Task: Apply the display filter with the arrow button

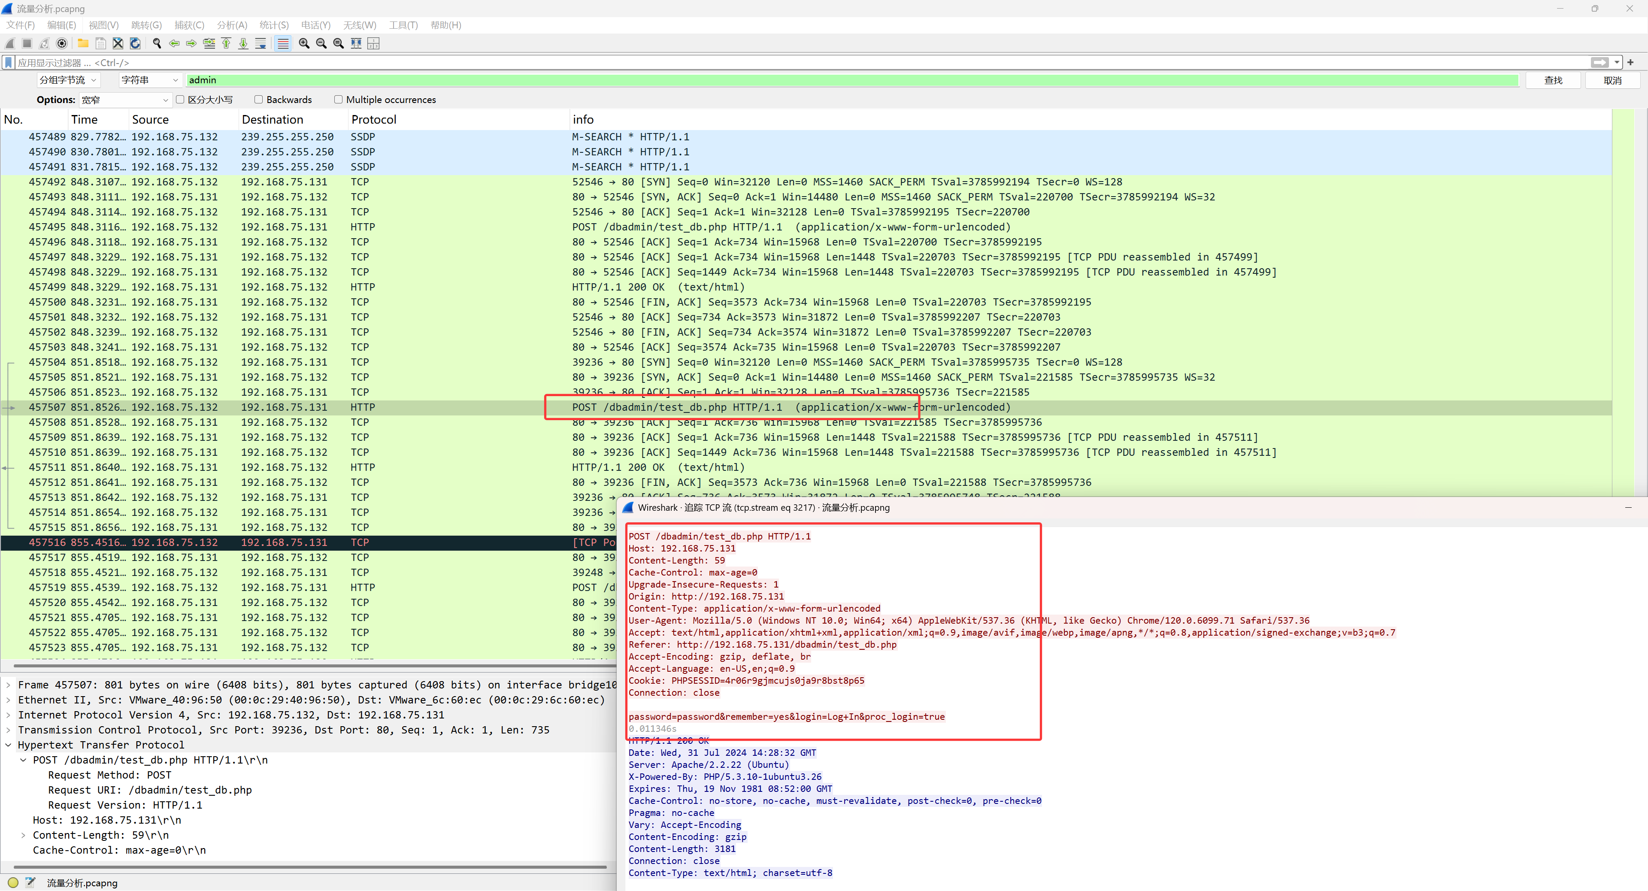Action: click(1600, 63)
